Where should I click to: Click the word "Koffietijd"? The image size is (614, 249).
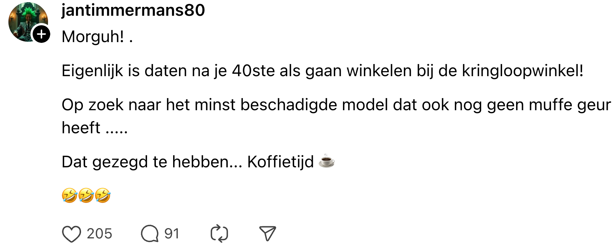[281, 161]
